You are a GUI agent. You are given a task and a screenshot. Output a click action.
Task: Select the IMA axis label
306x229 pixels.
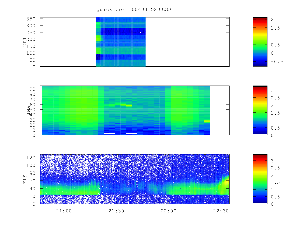tap(28, 110)
